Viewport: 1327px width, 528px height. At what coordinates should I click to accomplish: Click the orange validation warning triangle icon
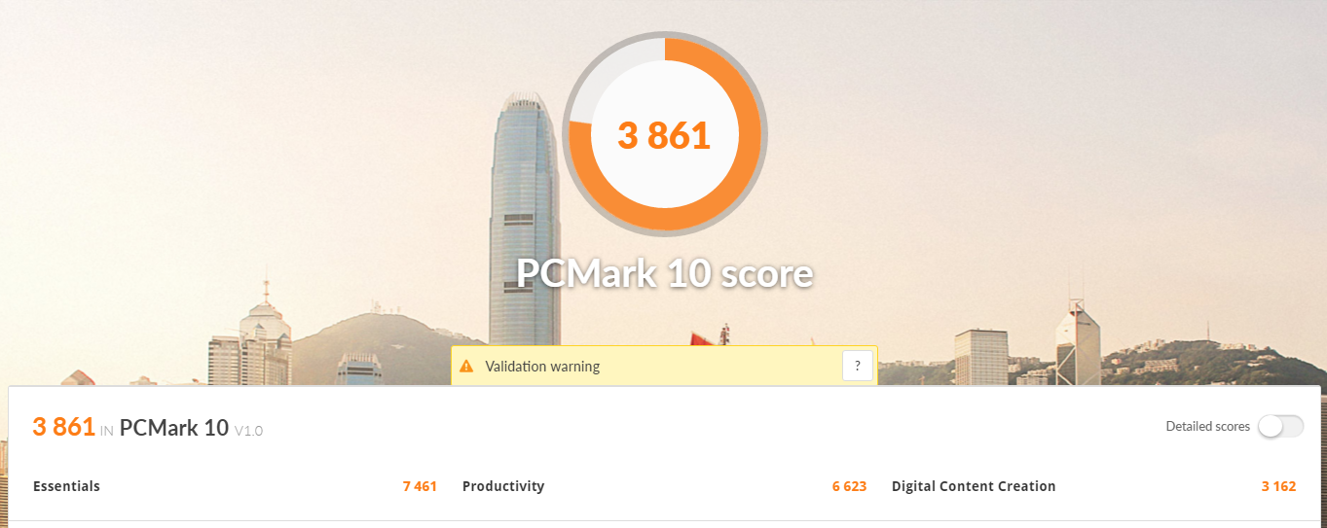[x=466, y=367]
